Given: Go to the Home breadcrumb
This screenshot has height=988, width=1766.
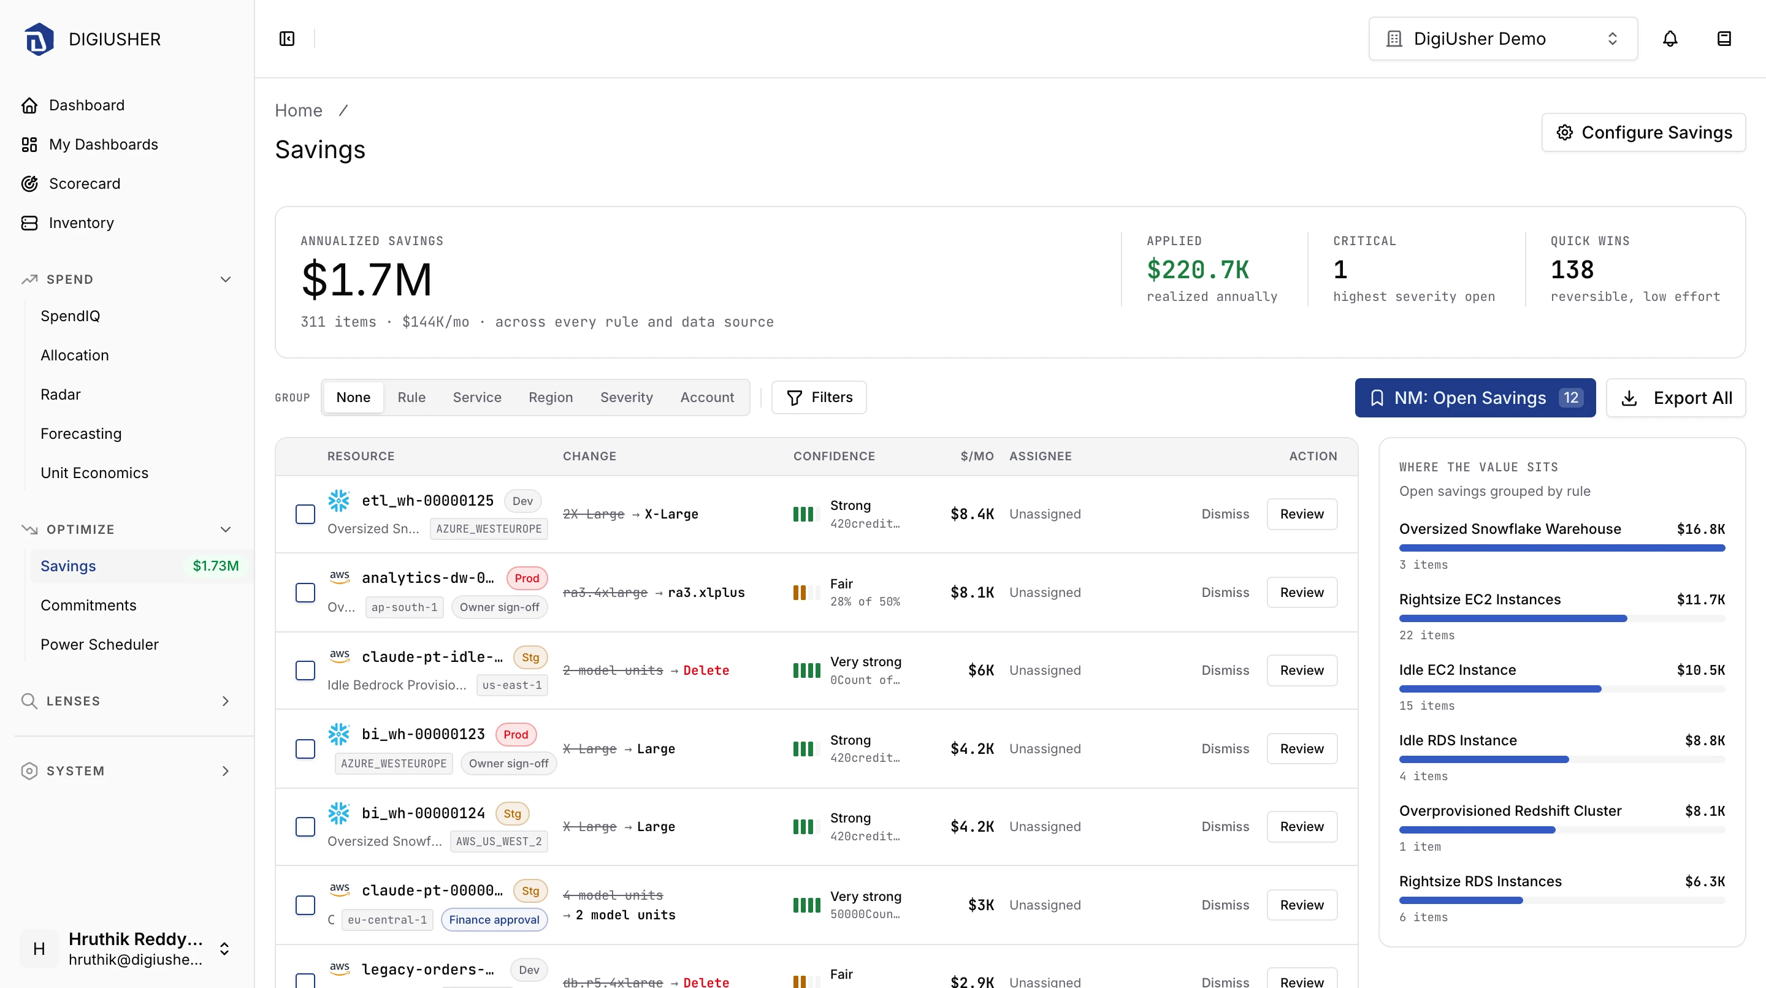Looking at the screenshot, I should 298,110.
